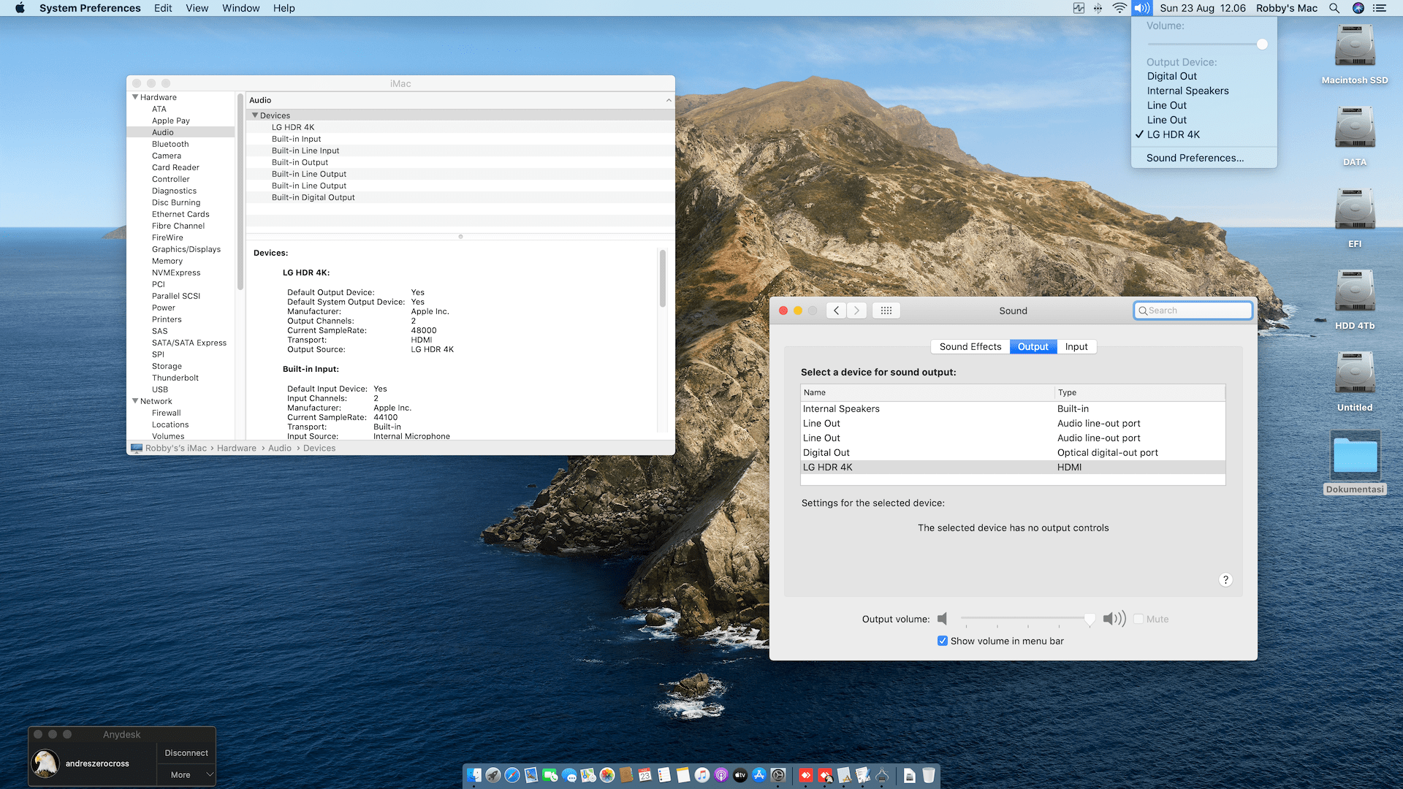1403x789 pixels.
Task: Open Calendar from the Dock
Action: 645,775
